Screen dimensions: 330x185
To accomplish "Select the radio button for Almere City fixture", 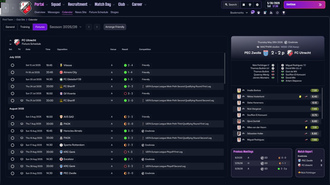I will point(12,72).
